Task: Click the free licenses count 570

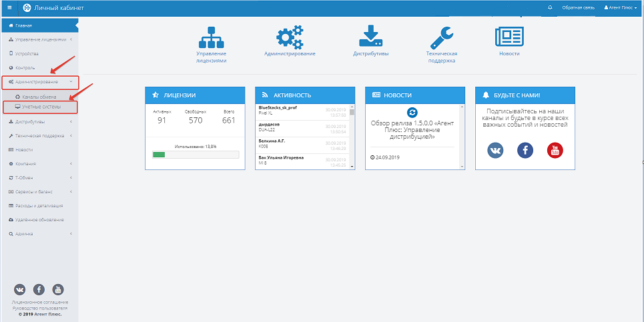Action: pyautogui.click(x=195, y=120)
